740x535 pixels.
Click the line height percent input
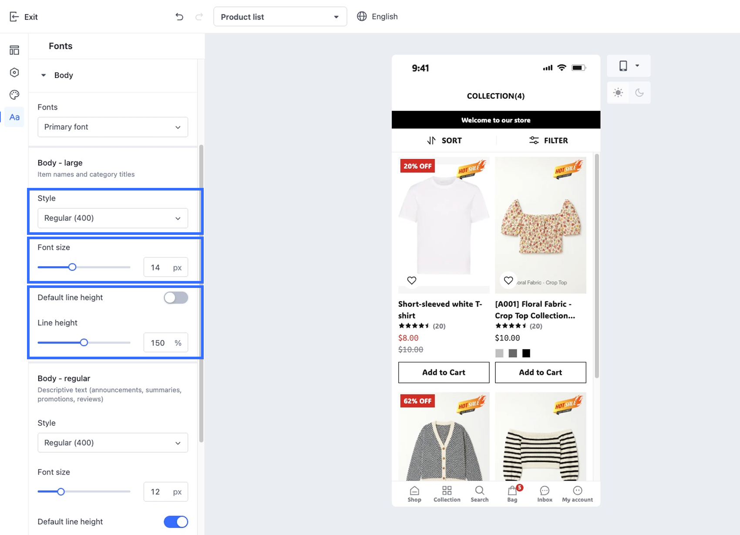click(x=166, y=343)
